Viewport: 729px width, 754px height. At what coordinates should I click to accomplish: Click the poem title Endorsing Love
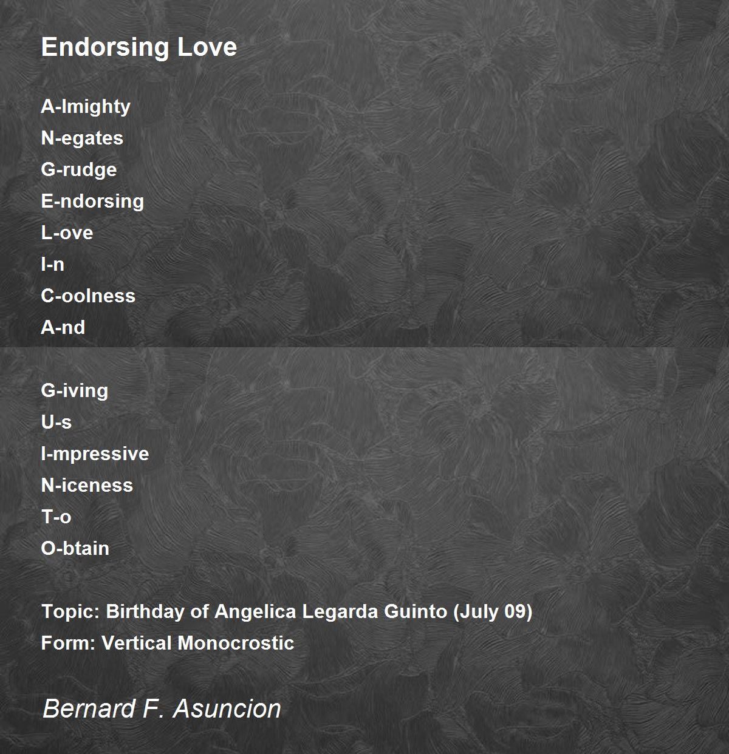139,47
